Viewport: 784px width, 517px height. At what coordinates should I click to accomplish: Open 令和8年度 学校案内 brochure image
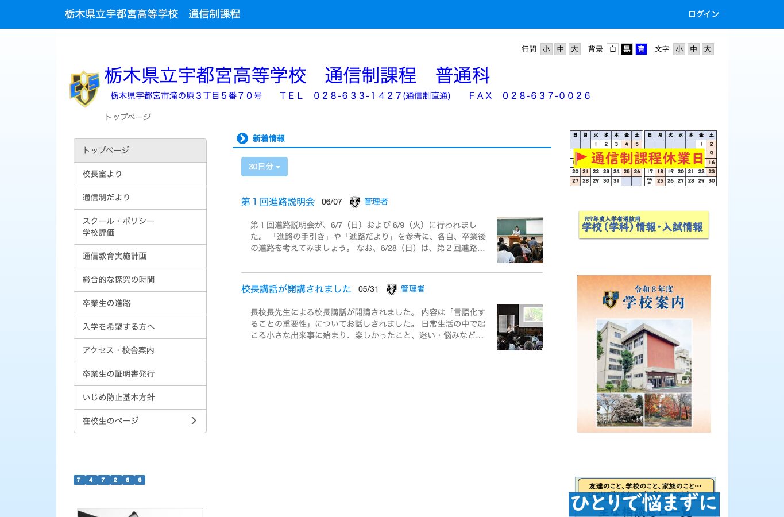click(644, 354)
